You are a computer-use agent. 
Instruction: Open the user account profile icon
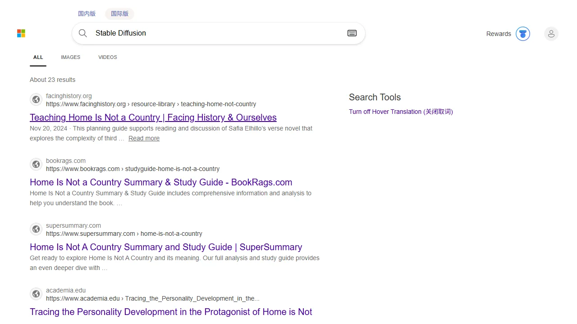pyautogui.click(x=551, y=34)
